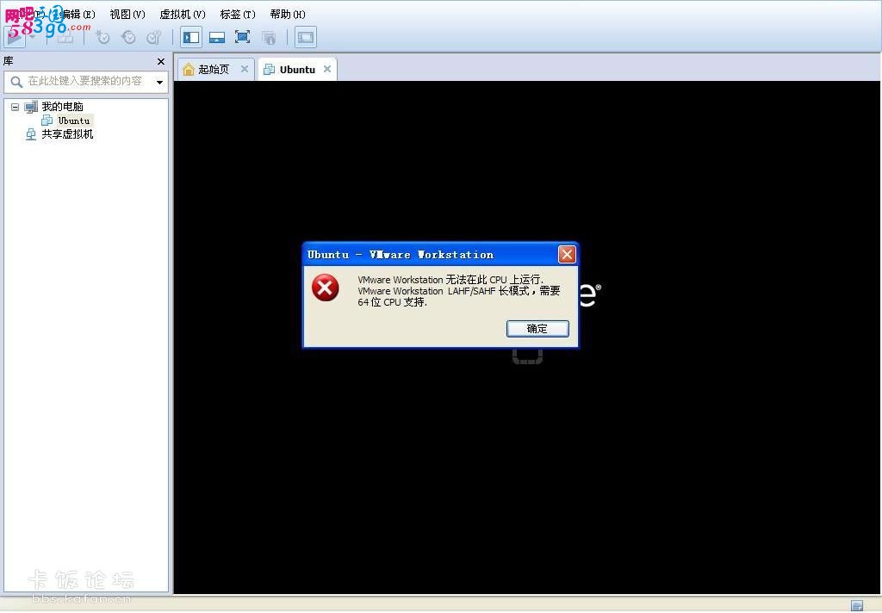The width and height of the screenshot is (882, 613).
Task: Open the 虚拟机(V) menu
Action: tap(183, 14)
